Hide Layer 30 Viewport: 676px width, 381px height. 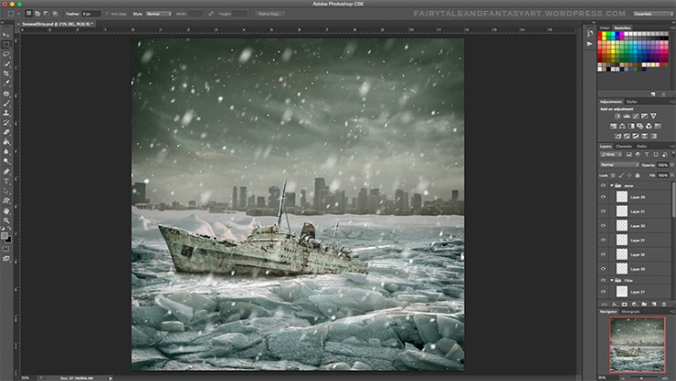coord(603,226)
